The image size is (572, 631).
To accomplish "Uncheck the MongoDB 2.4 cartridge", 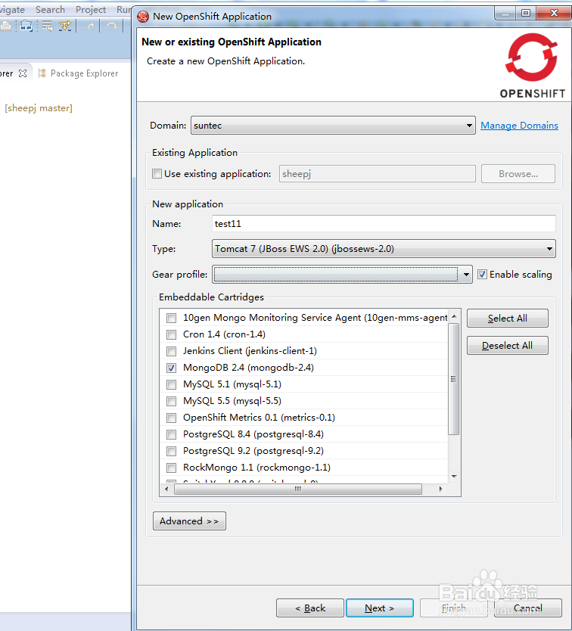I will pos(172,368).
